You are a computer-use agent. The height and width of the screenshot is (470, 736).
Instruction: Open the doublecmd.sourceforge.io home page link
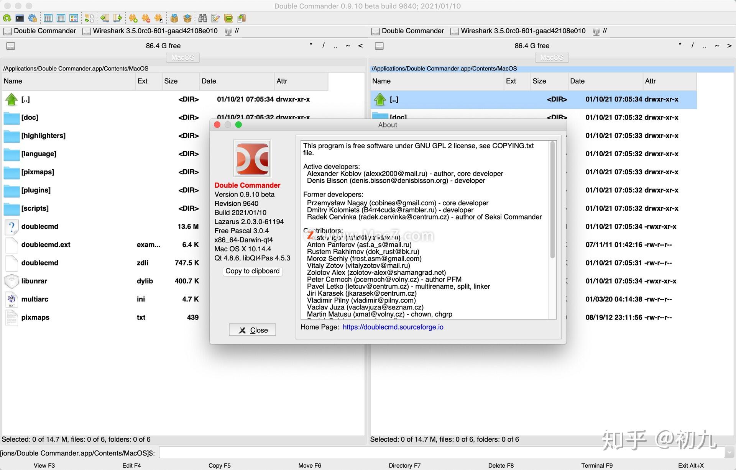[393, 327]
